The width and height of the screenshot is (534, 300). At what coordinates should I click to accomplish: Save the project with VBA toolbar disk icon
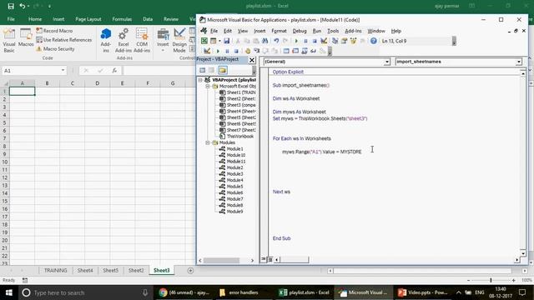(x=226, y=41)
